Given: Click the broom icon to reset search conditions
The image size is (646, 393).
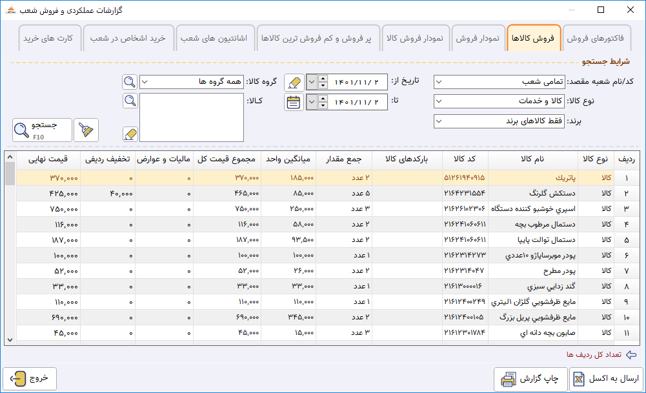Looking at the screenshot, I should [86, 130].
